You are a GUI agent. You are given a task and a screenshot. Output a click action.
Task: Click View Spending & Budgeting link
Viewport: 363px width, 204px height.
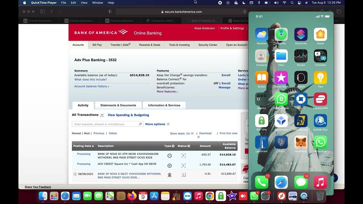(128, 115)
